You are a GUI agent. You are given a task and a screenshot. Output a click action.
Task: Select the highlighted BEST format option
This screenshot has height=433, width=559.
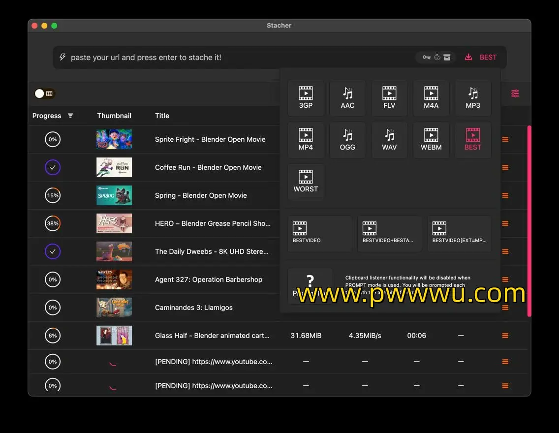pyautogui.click(x=472, y=140)
